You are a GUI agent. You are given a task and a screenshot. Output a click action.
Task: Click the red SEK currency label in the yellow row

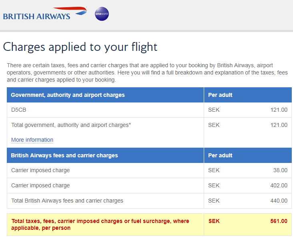(x=214, y=221)
